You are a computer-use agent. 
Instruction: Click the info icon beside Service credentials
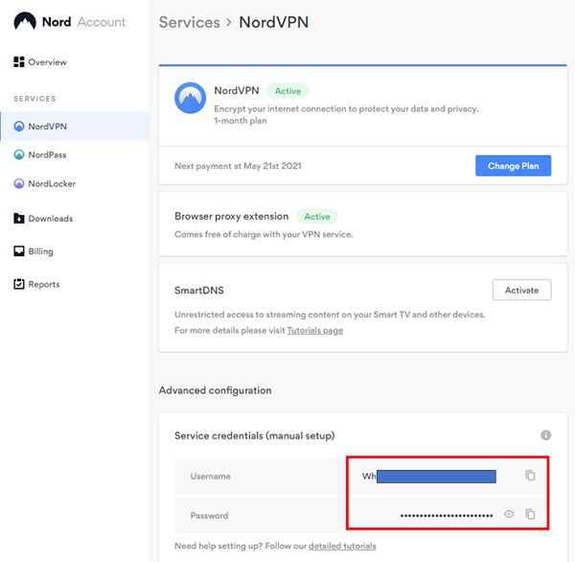tap(545, 435)
